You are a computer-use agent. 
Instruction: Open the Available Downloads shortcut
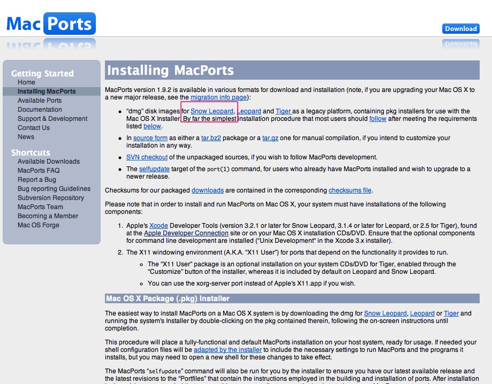[x=49, y=161]
